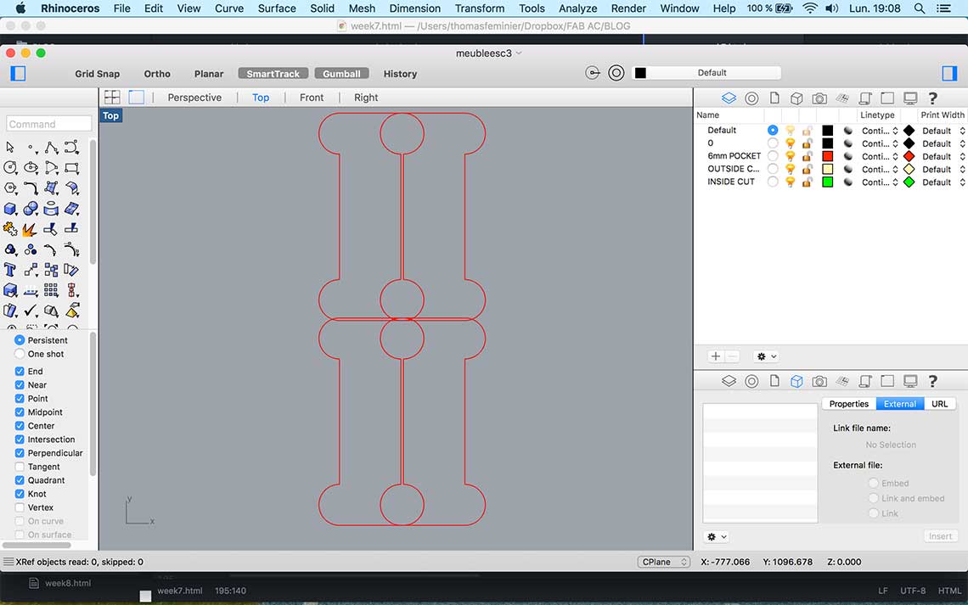Click the yellow puzzle Join tool
This screenshot has height=605, width=968.
coord(10,229)
